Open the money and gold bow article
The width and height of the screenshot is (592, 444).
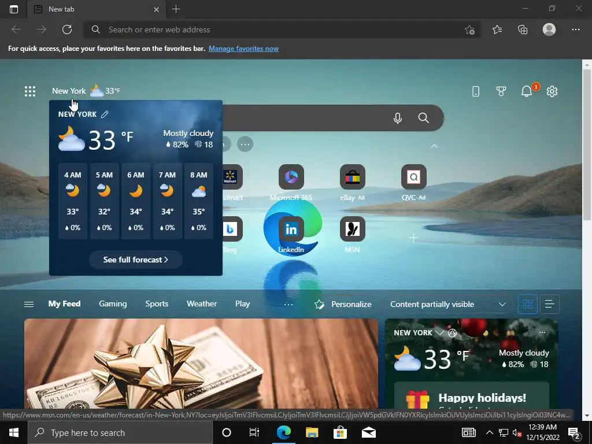pos(201,363)
